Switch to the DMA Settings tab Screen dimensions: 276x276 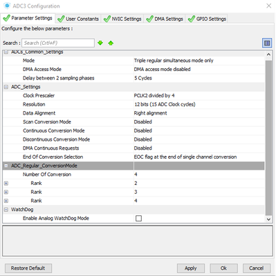(x=165, y=19)
